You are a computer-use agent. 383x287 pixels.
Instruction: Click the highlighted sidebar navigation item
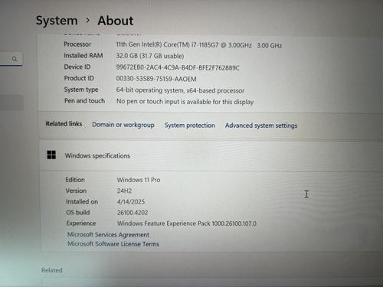click(11, 103)
